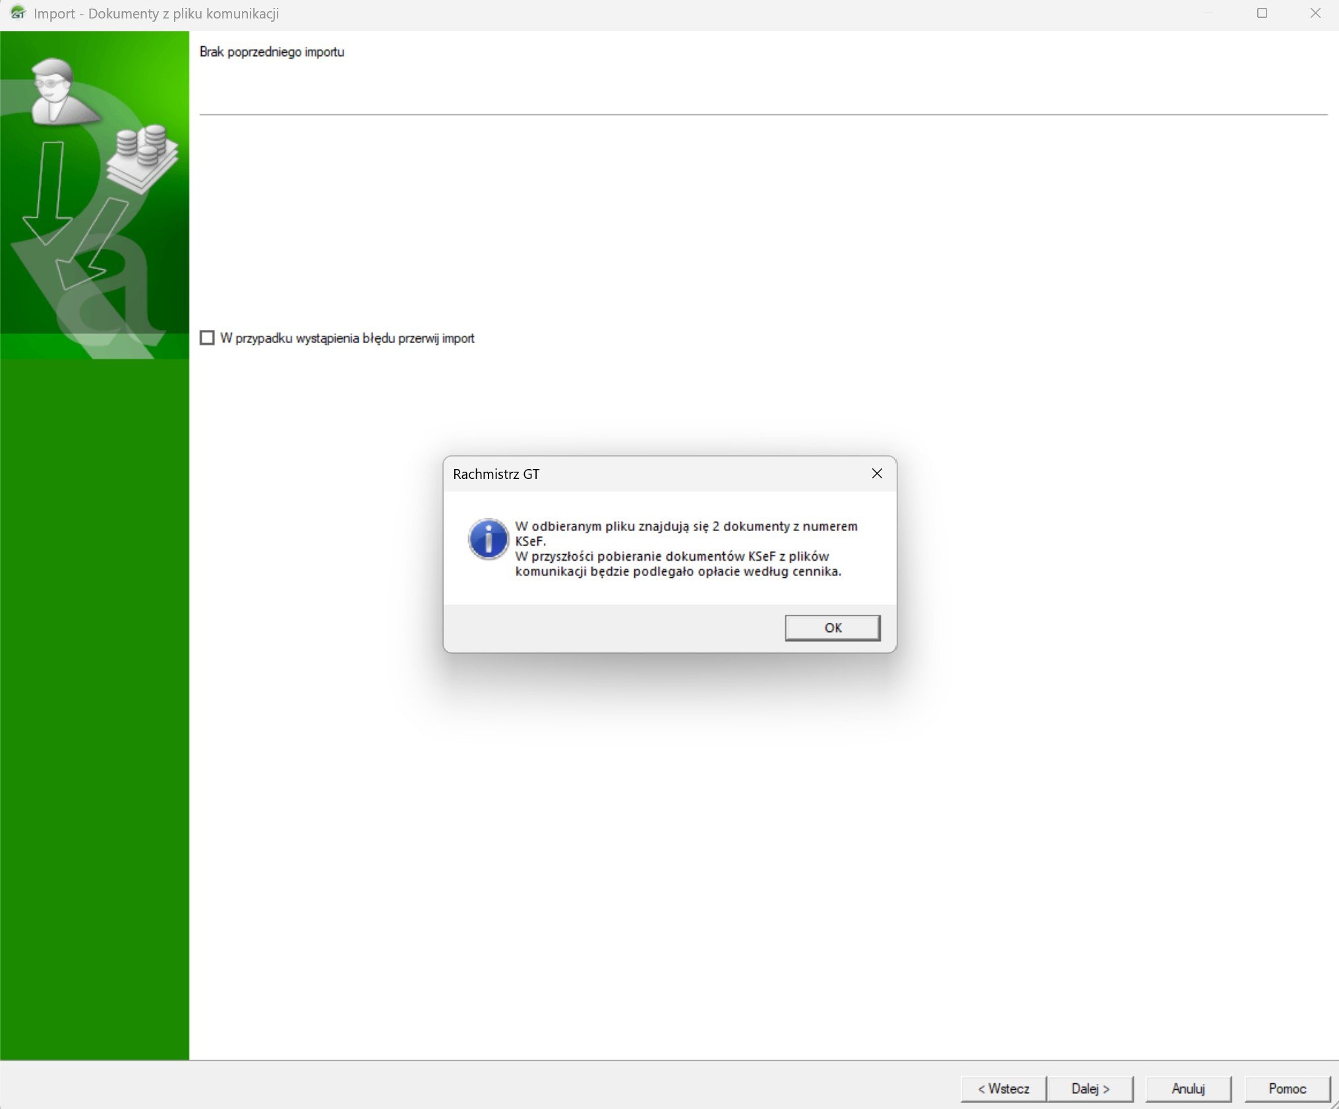Close the Import window
1339x1109 pixels.
[1315, 13]
